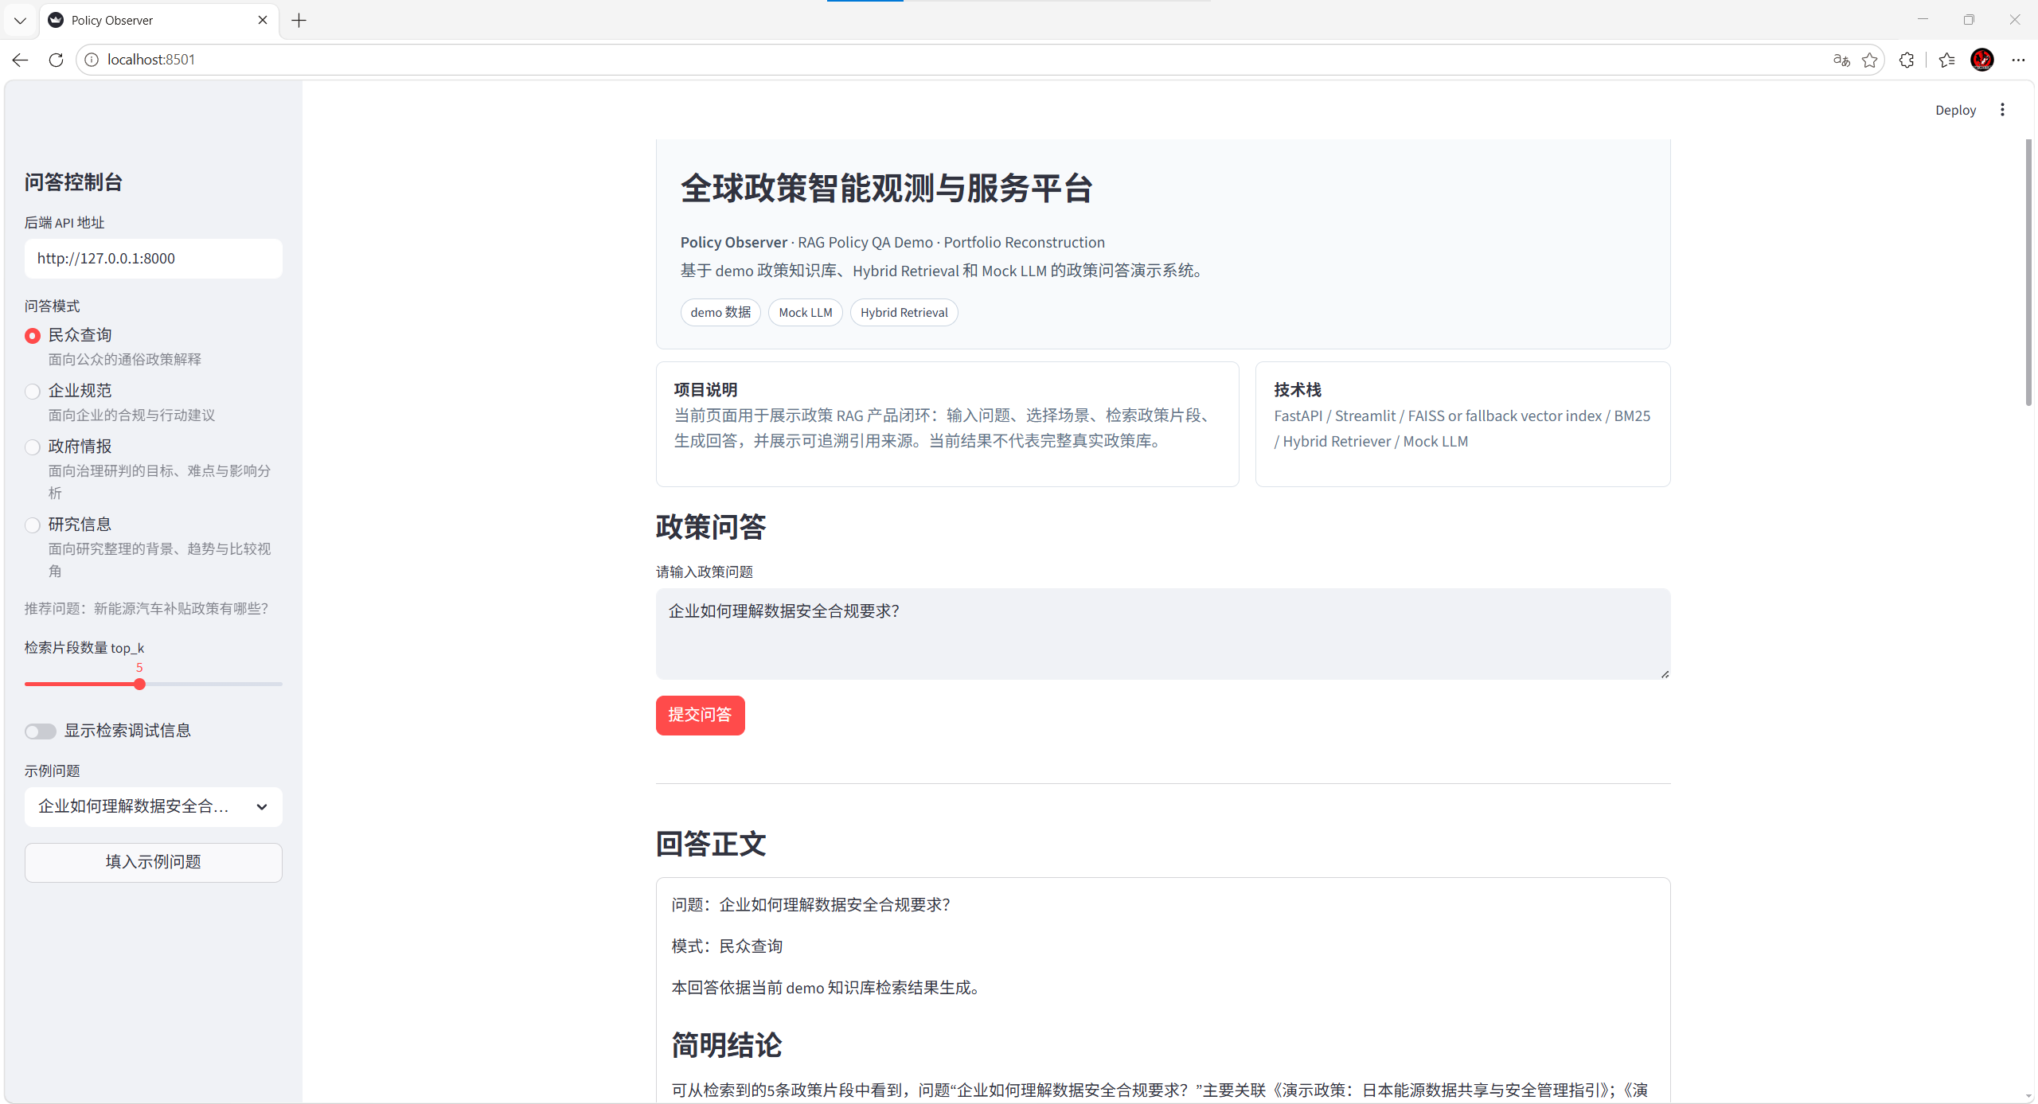Image resolution: width=2038 pixels, height=1104 pixels.
Task: Click the 提交问答 button
Action: [700, 716]
